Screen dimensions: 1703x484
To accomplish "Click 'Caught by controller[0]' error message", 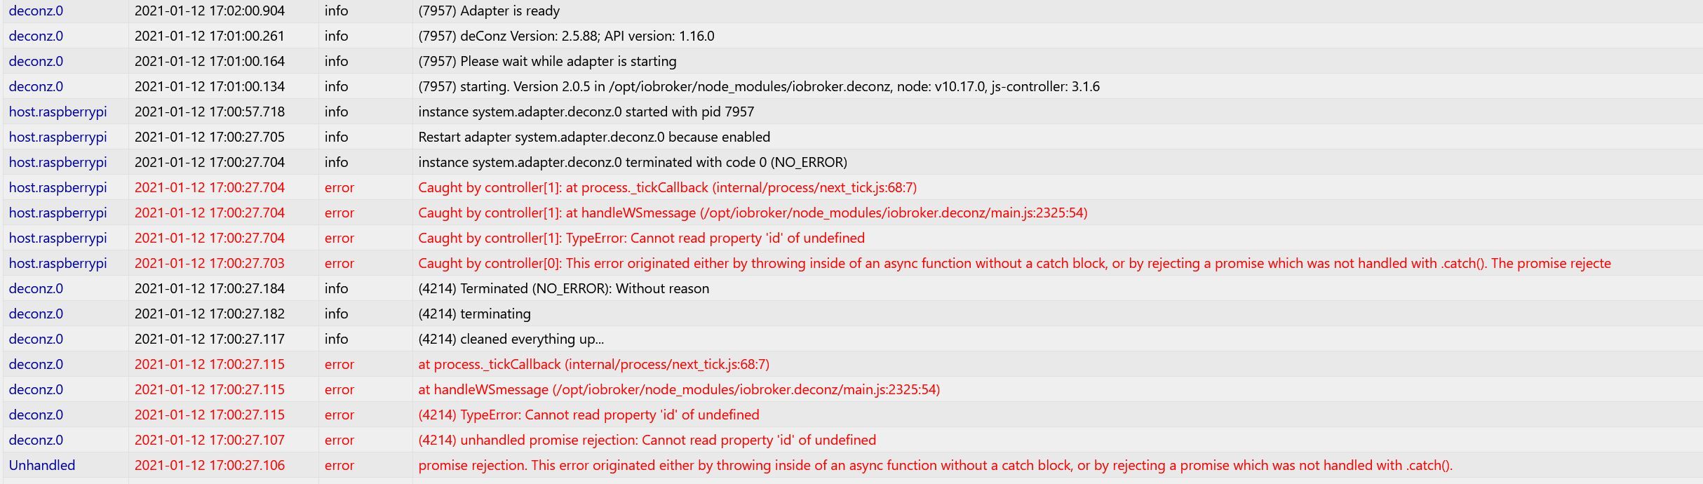I will coord(1014,263).
